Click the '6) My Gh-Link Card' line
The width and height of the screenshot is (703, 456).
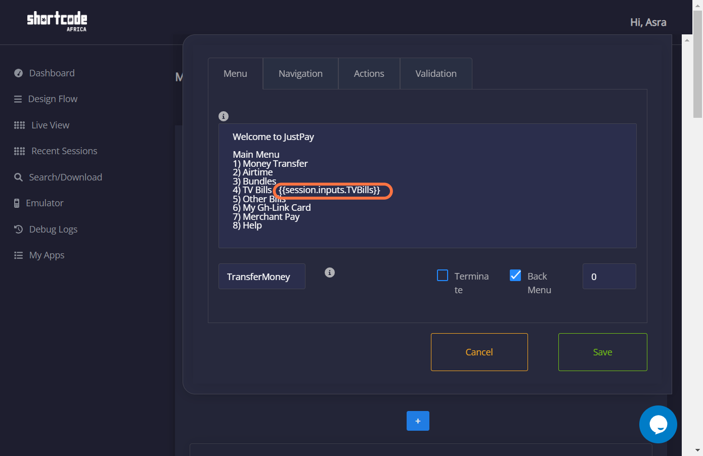point(272,208)
